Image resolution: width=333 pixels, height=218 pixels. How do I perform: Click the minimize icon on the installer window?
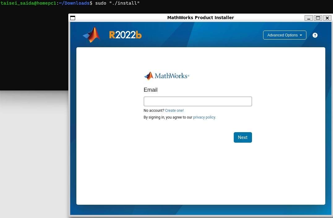click(x=308, y=18)
